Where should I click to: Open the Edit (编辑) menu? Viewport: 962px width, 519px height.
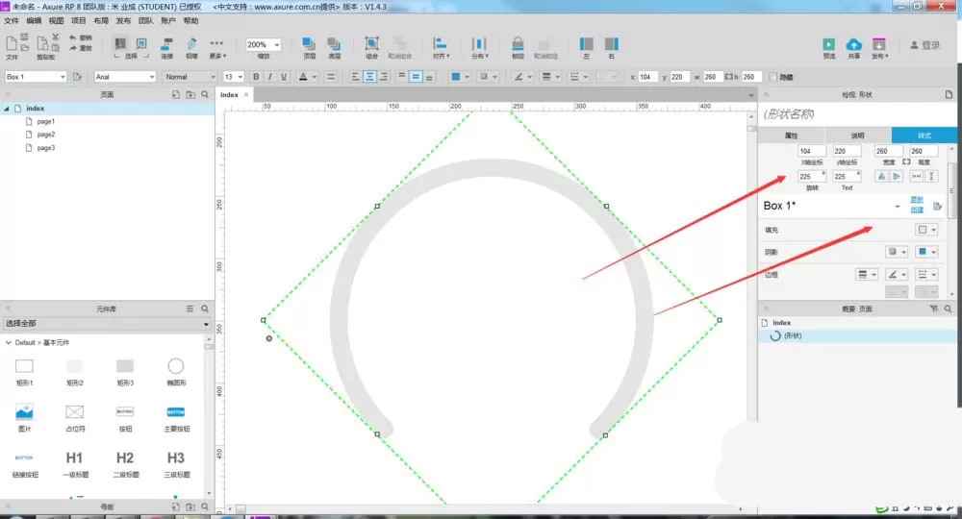[x=34, y=21]
